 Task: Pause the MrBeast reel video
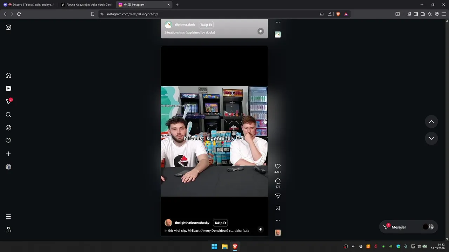point(214,141)
